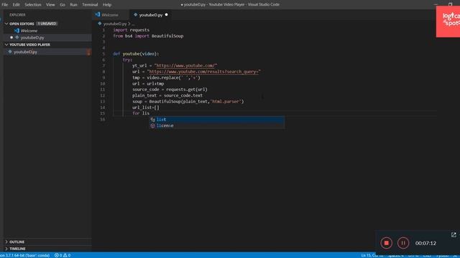Click the 'url_list=[]' code line
This screenshot has width=460, height=258.
click(x=145, y=107)
